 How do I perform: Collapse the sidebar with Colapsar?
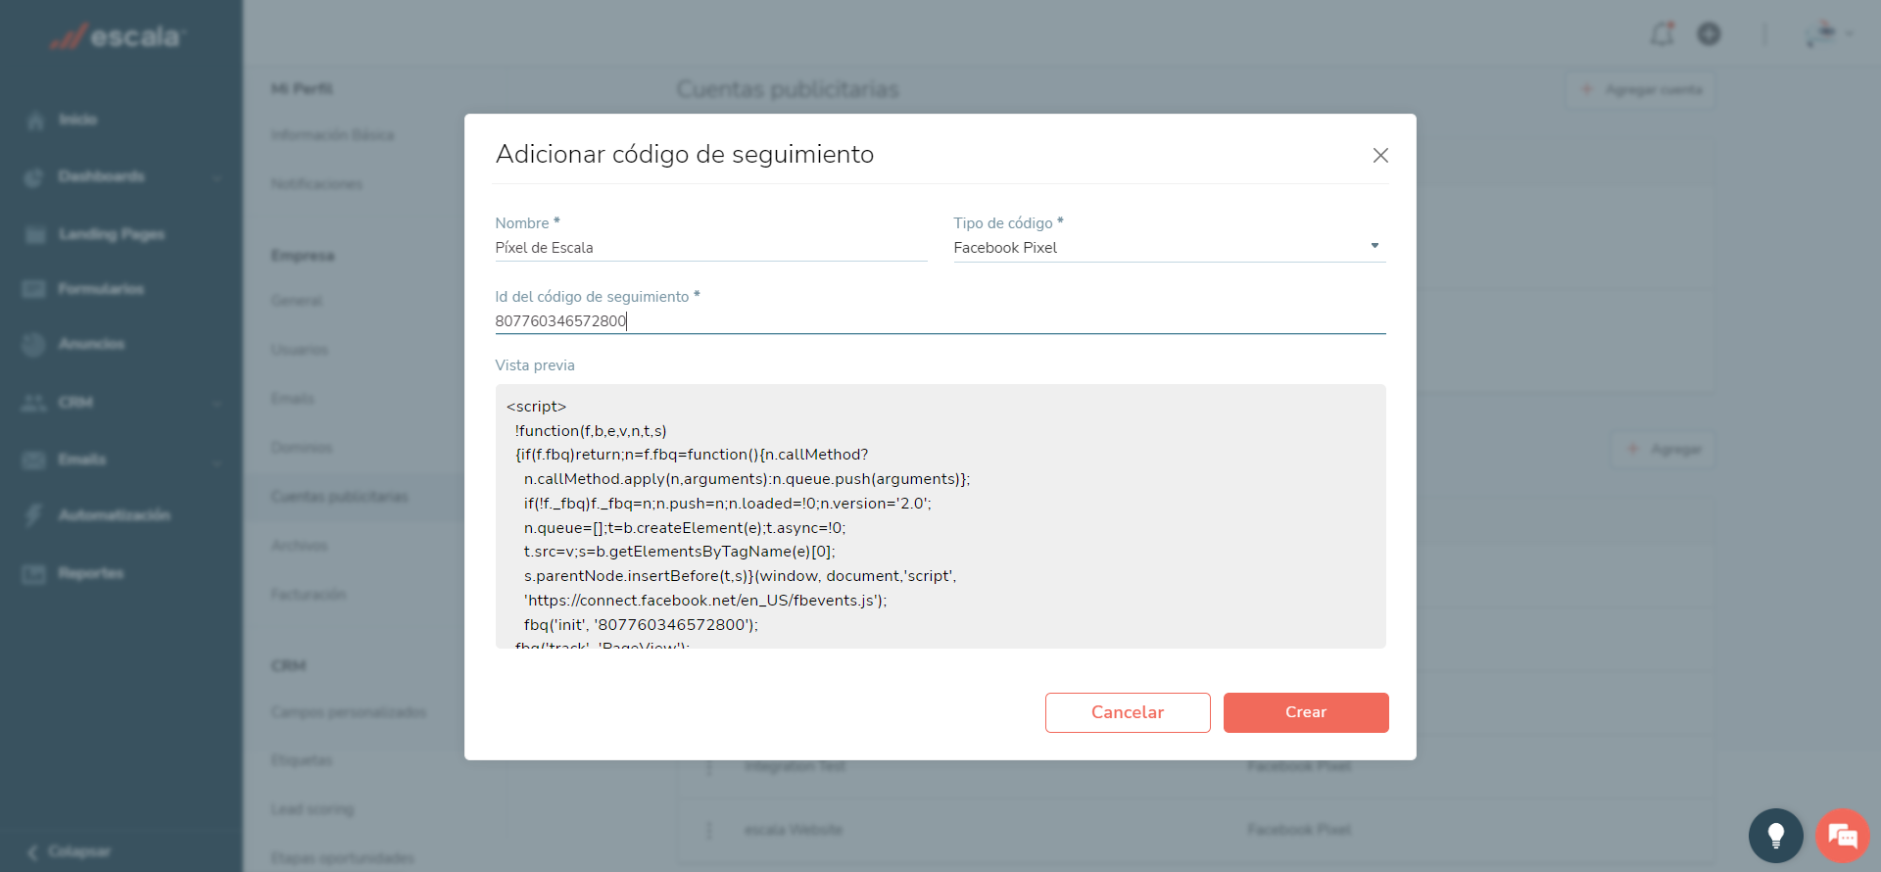pos(69,851)
